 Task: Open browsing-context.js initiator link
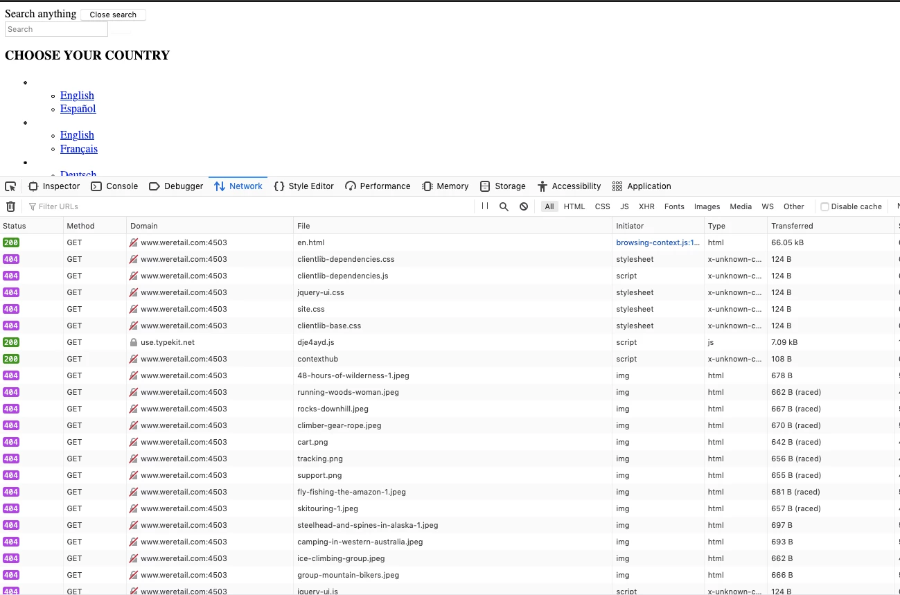[658, 242]
